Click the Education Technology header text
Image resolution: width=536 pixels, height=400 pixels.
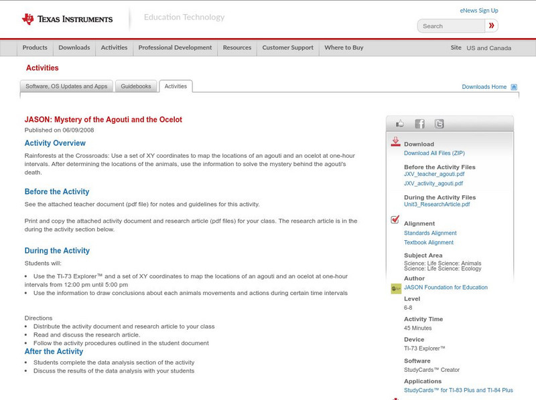click(184, 17)
